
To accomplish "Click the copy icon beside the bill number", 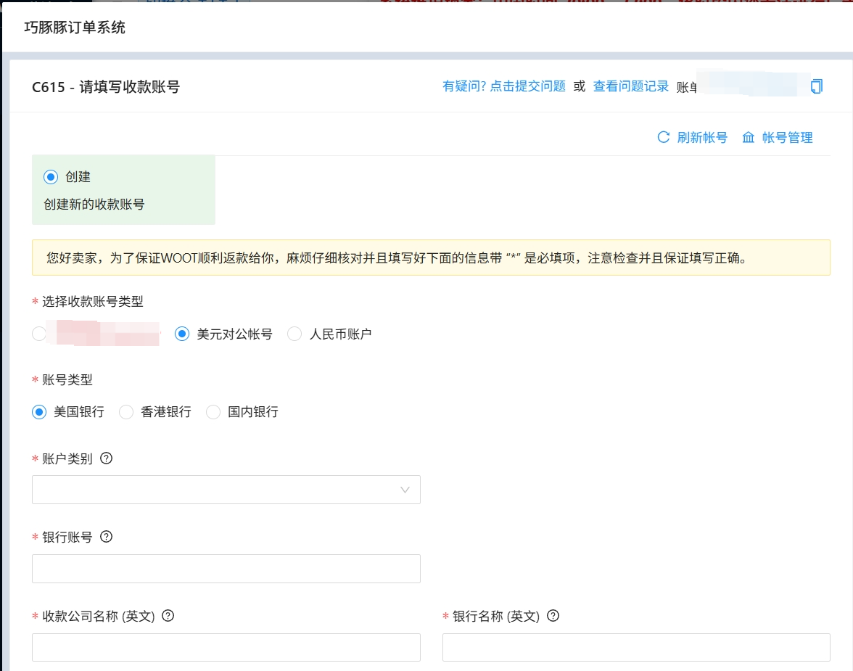I will click(817, 86).
